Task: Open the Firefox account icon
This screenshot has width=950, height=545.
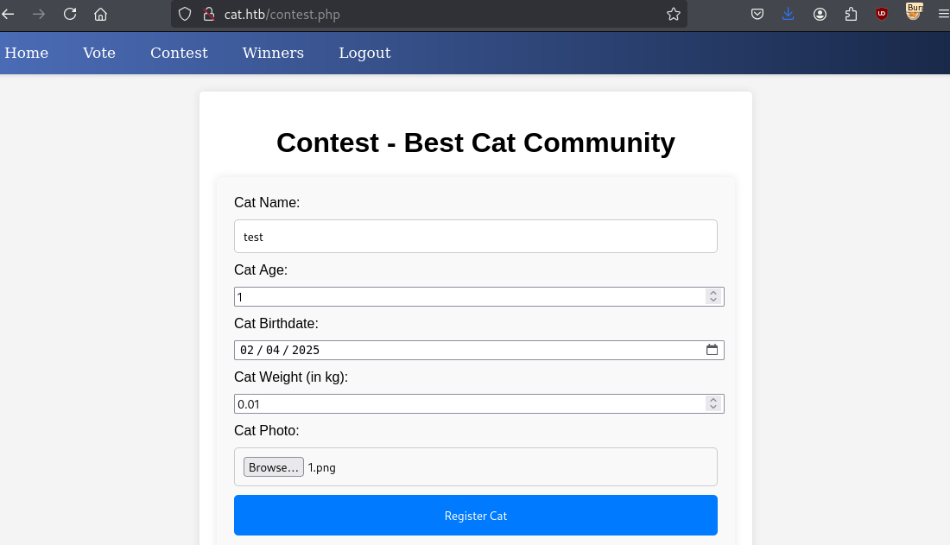Action: click(x=820, y=14)
